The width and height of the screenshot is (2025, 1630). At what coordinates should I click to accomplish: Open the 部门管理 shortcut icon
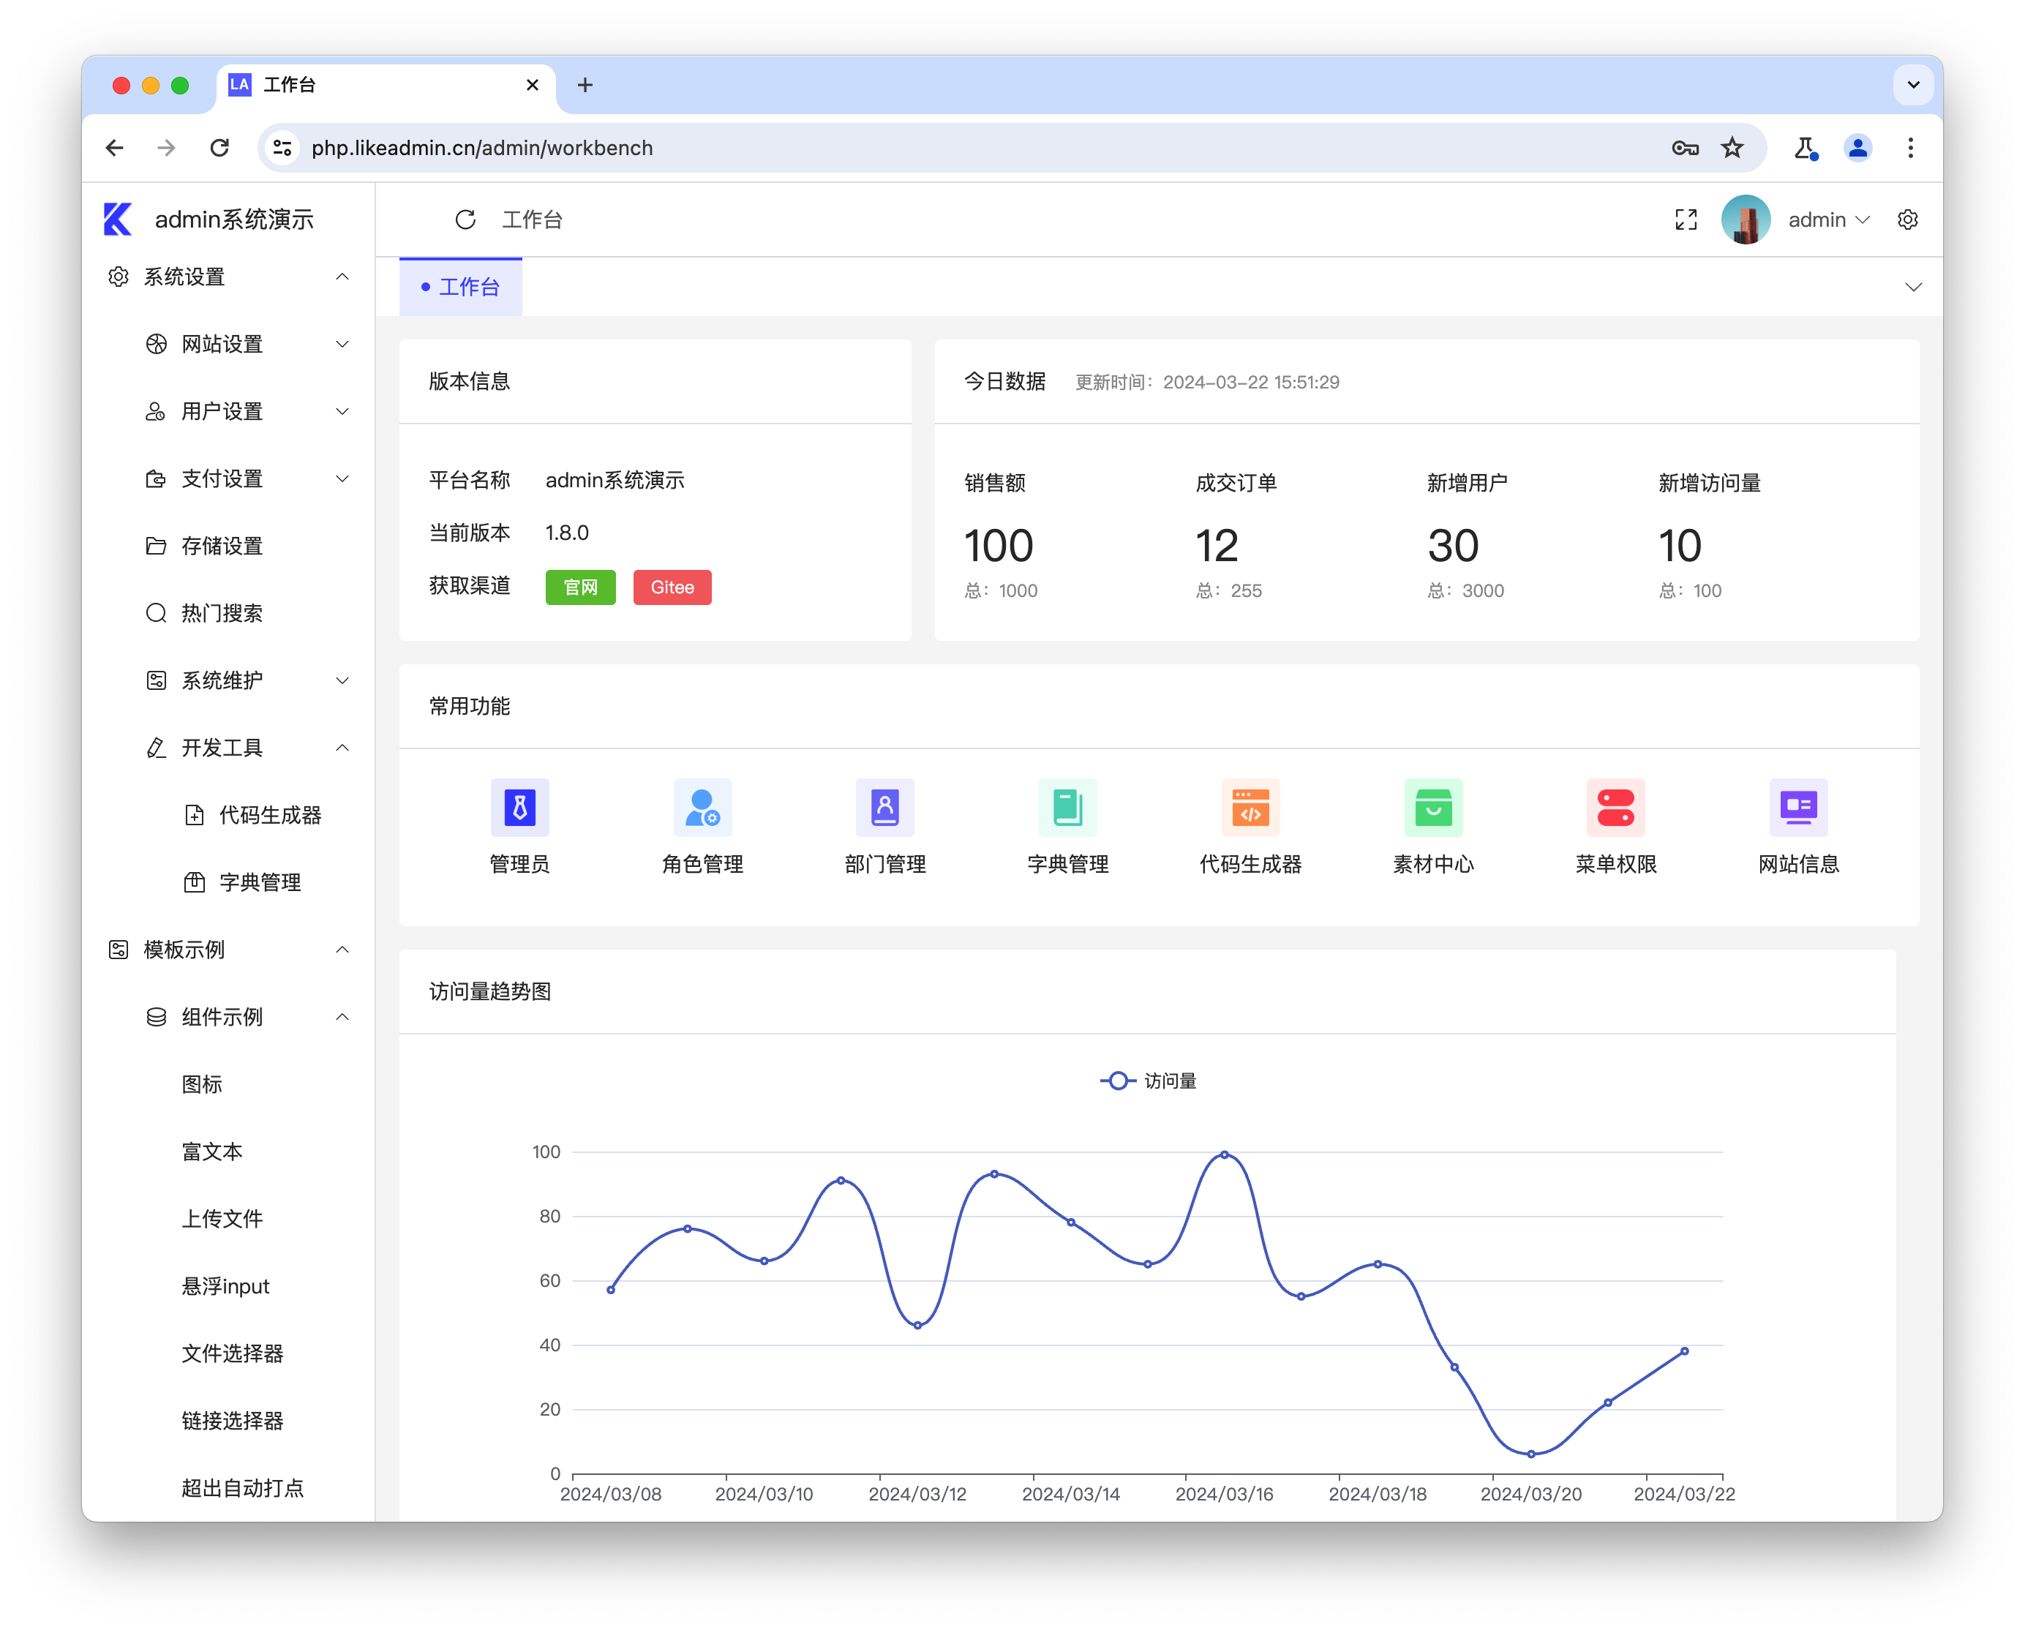coord(884,807)
